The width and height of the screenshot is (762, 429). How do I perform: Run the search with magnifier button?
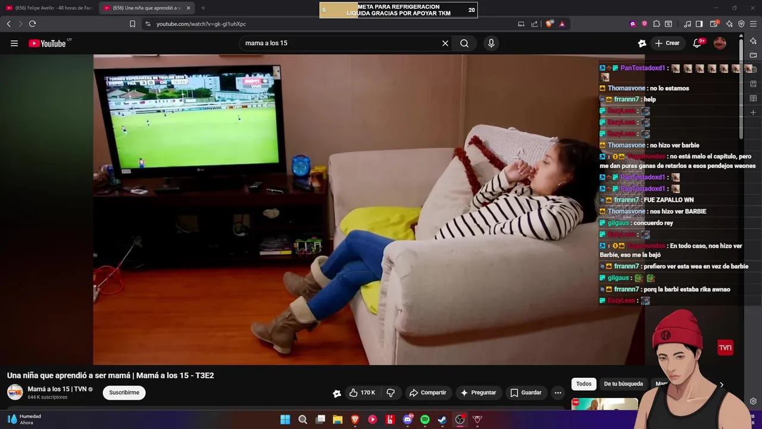pos(464,43)
